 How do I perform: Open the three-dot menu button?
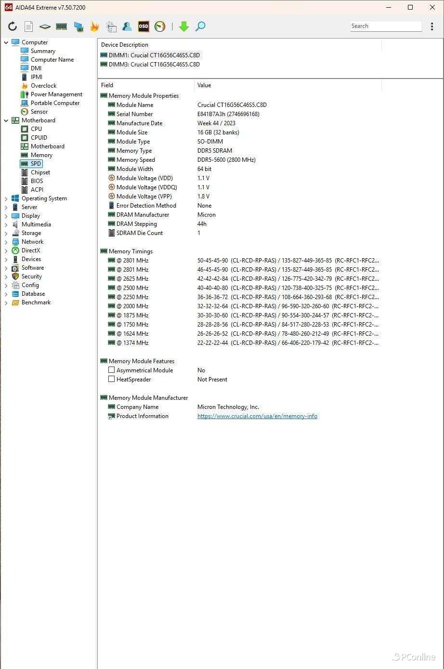pos(432,26)
